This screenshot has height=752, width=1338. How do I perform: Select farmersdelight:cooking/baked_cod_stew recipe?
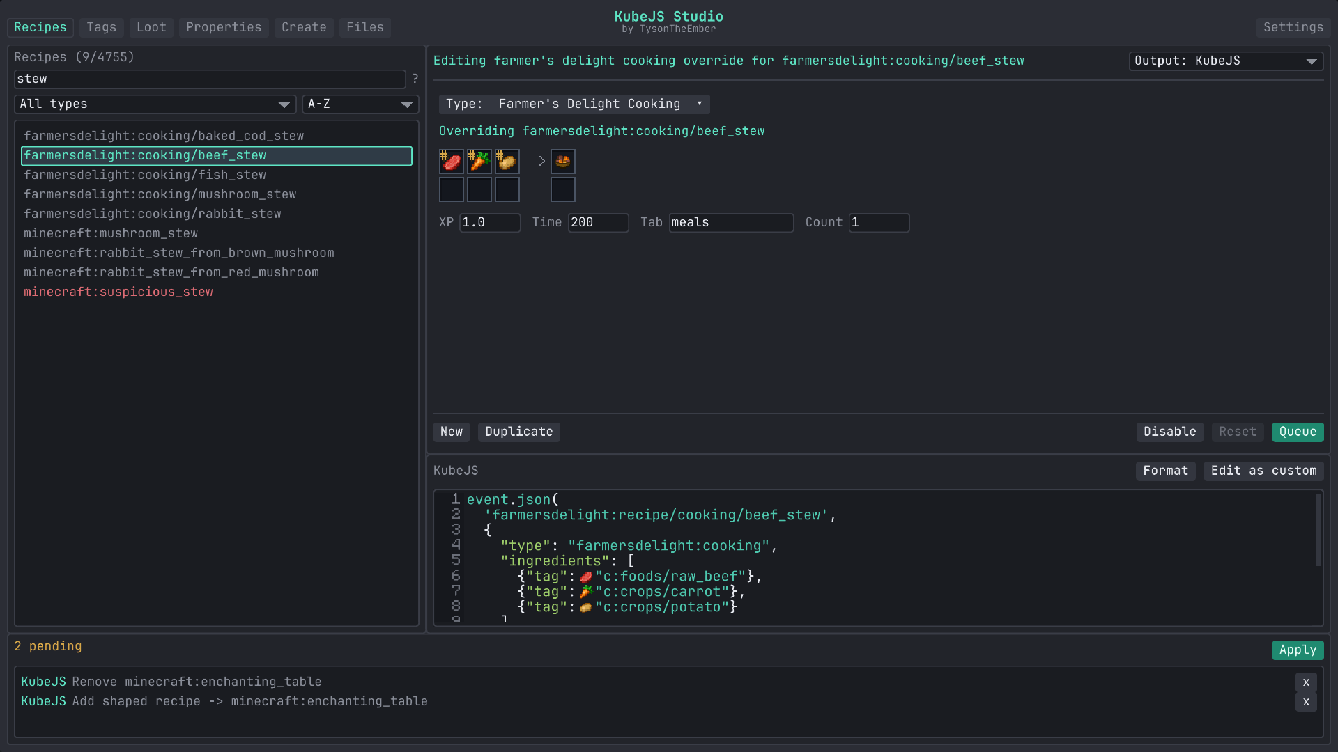point(217,136)
